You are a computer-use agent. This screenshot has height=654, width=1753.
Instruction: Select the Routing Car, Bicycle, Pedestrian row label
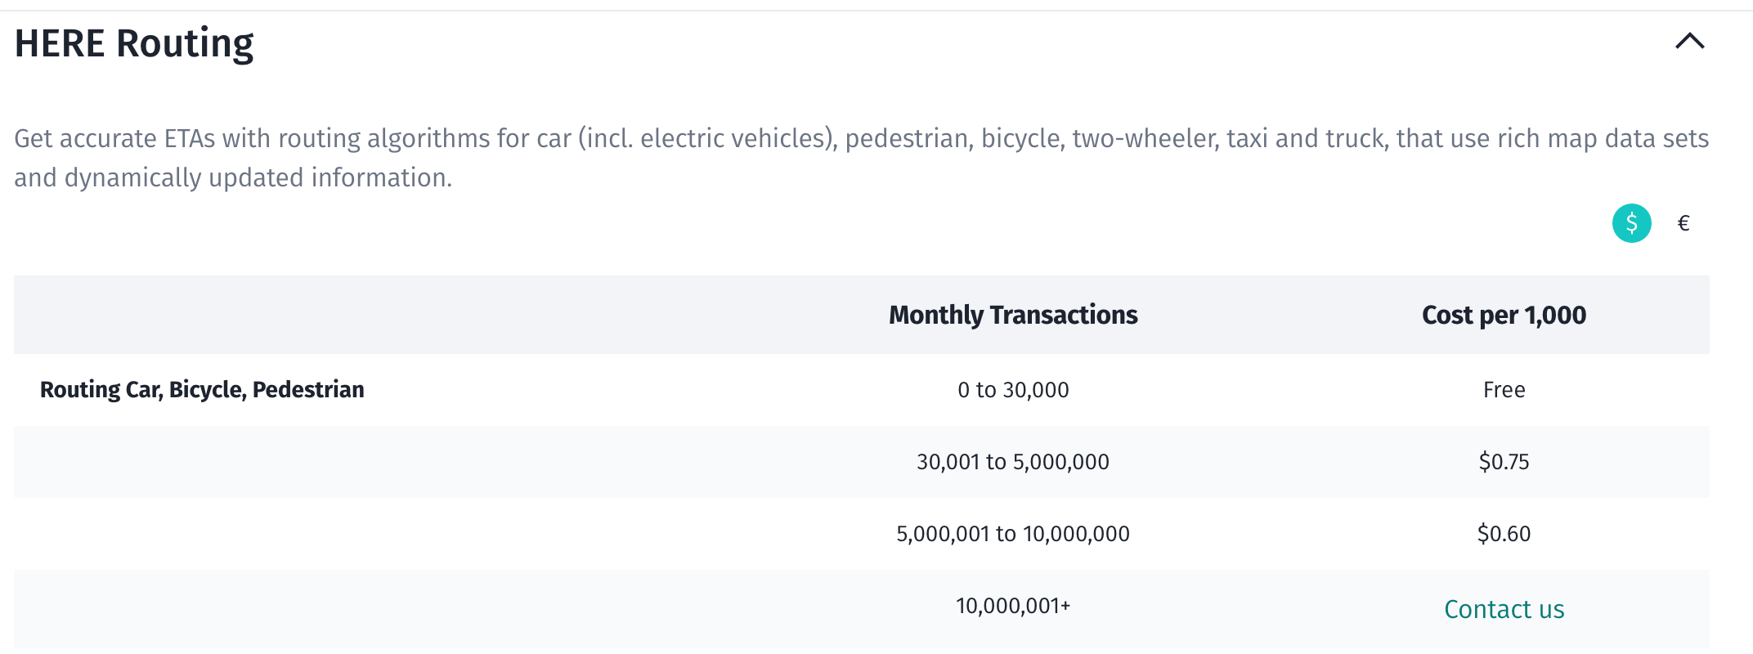202,390
